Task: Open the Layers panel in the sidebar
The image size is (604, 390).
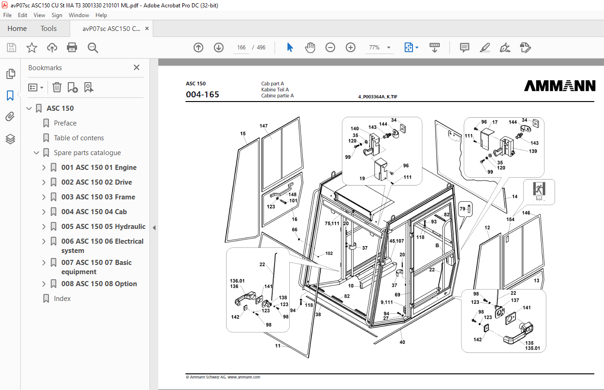Action: [x=10, y=139]
